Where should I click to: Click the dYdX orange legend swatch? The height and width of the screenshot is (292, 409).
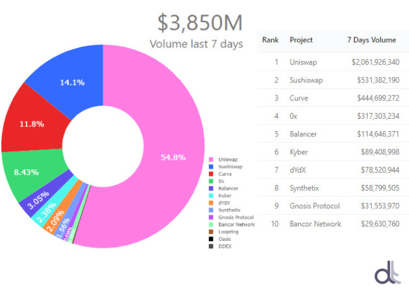coord(211,203)
